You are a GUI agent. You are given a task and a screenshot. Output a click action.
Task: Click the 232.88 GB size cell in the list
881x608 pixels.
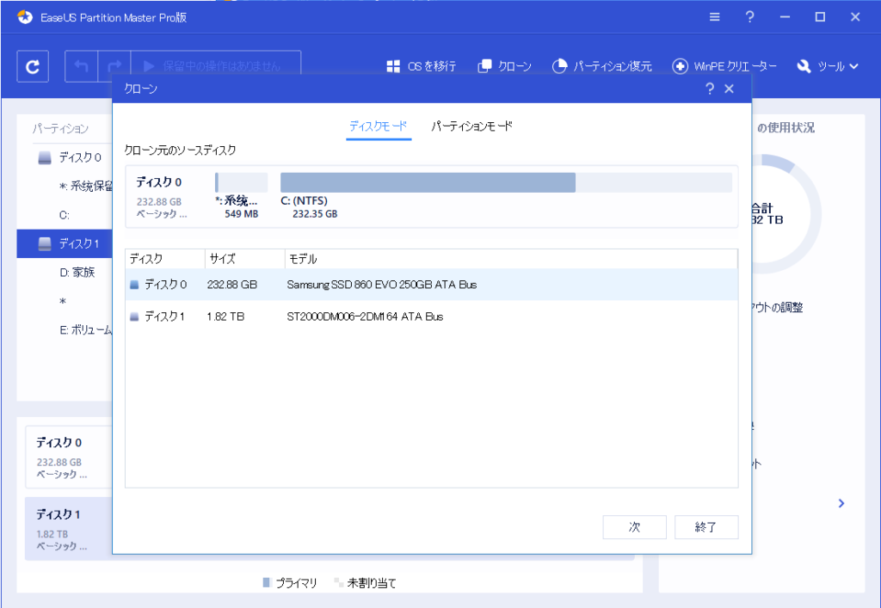point(231,285)
